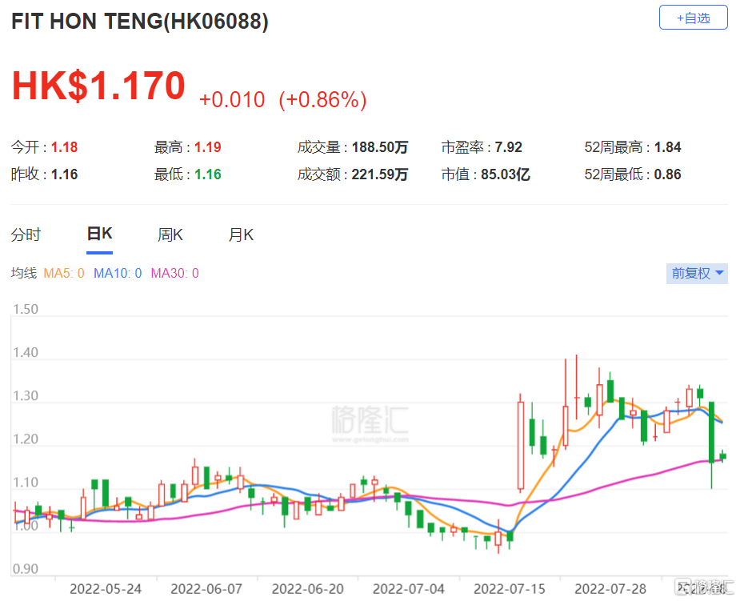The image size is (740, 601).
Task: Click the 0.90 price axis label
Action: pos(26,569)
